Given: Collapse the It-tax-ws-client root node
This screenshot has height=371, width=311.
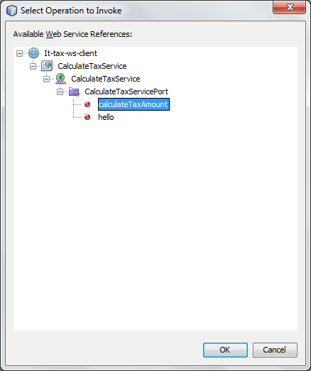Looking at the screenshot, I should [19, 53].
